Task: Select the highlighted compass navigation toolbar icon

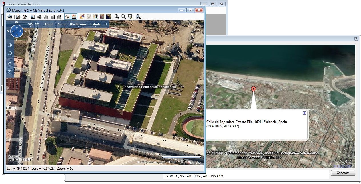Action: tap(67, 17)
